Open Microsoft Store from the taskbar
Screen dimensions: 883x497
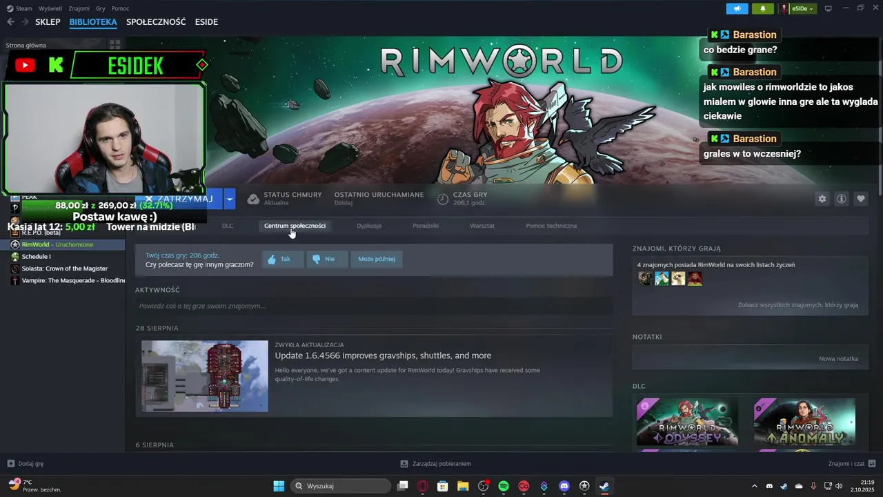click(443, 486)
